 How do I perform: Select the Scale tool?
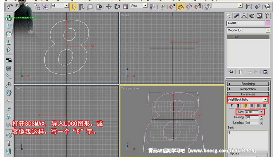pos(125,7)
